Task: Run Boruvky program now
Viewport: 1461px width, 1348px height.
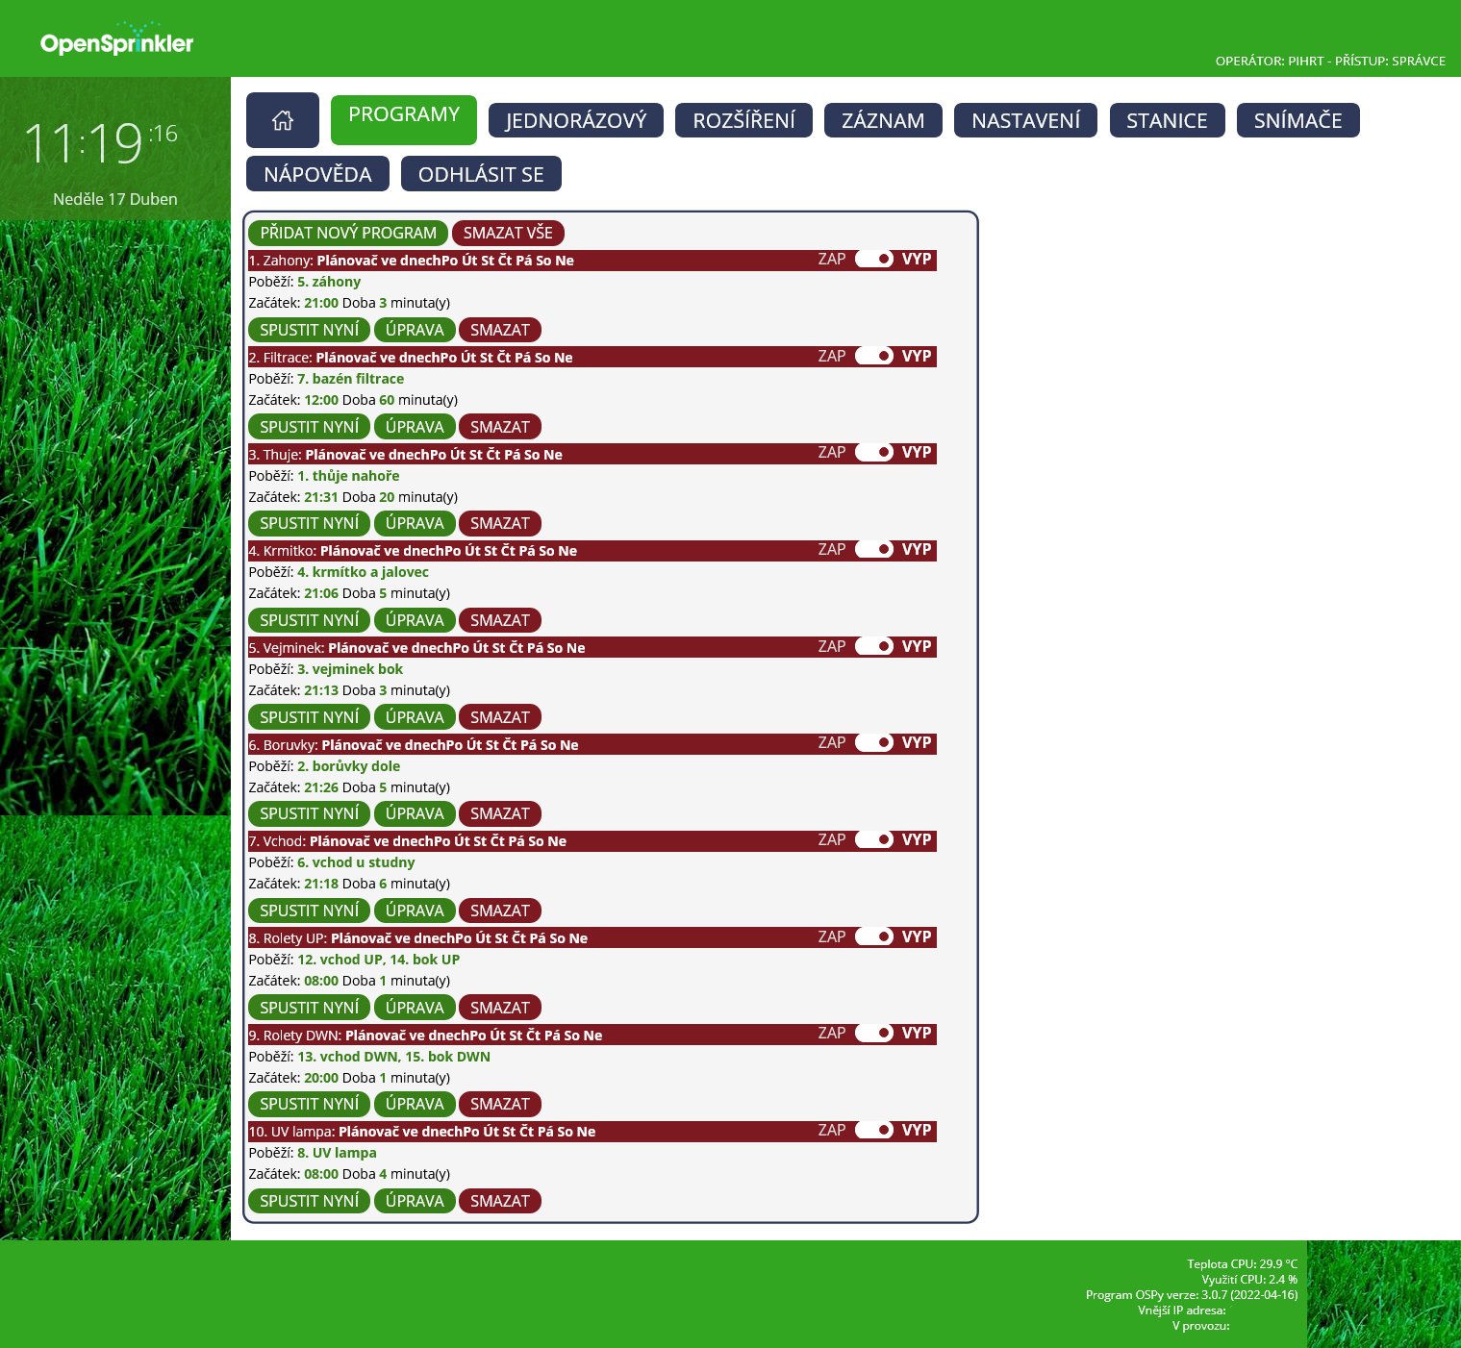Action: tap(309, 813)
